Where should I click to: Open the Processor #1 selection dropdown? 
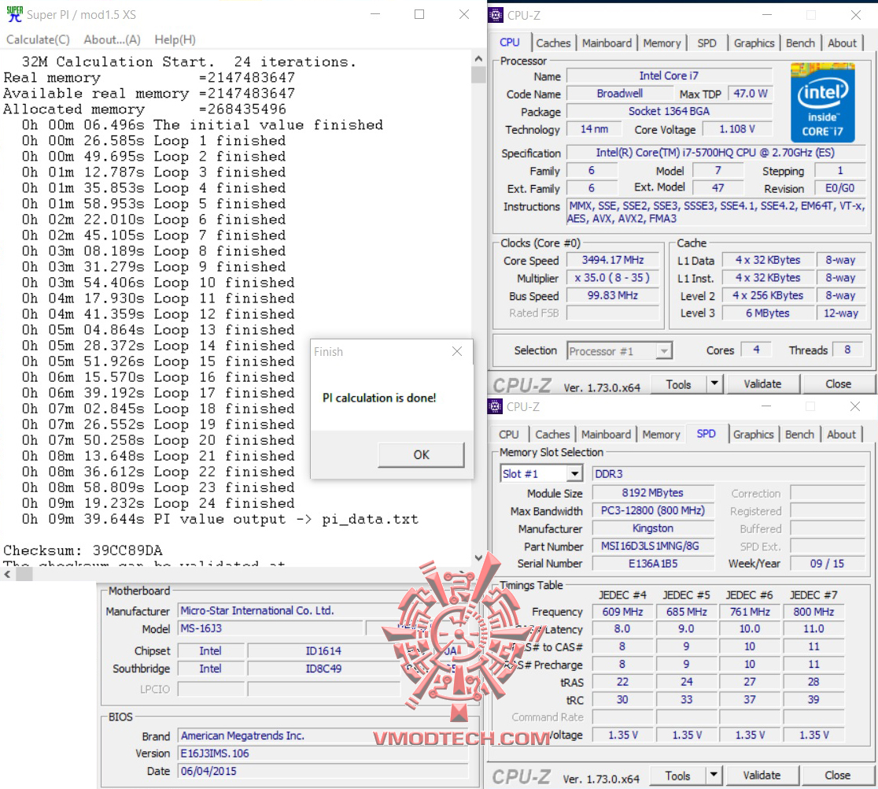[x=664, y=351]
